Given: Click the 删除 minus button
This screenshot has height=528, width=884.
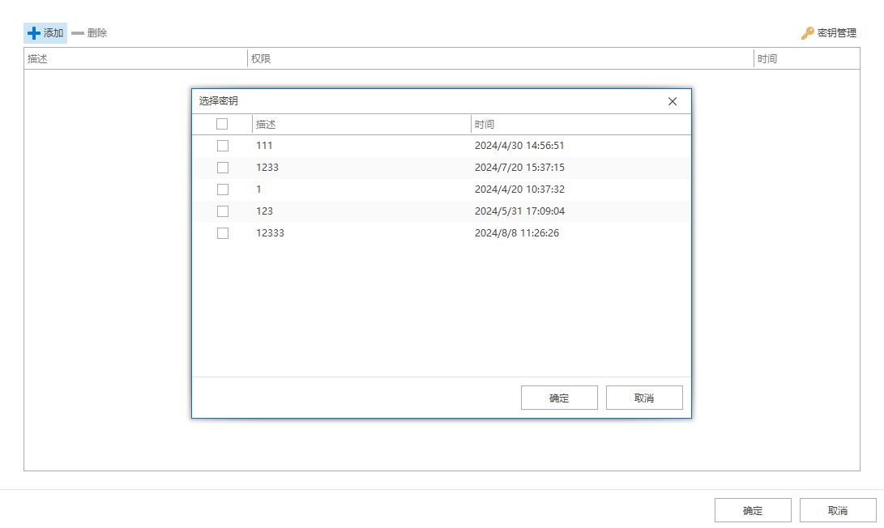Looking at the screenshot, I should pyautogui.click(x=90, y=33).
